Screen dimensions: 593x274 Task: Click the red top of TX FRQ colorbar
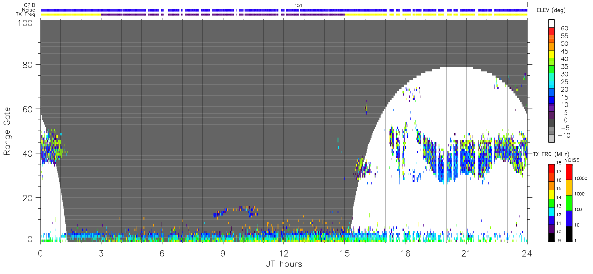pos(551,167)
